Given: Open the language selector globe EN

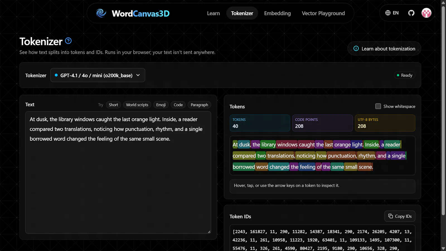Looking at the screenshot, I should [x=392, y=13].
